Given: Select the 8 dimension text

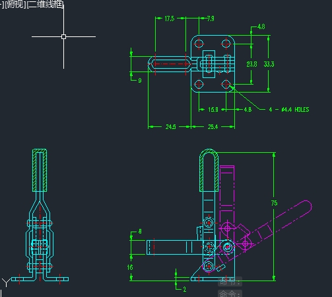Looking at the screenshot, I should point(140,232).
